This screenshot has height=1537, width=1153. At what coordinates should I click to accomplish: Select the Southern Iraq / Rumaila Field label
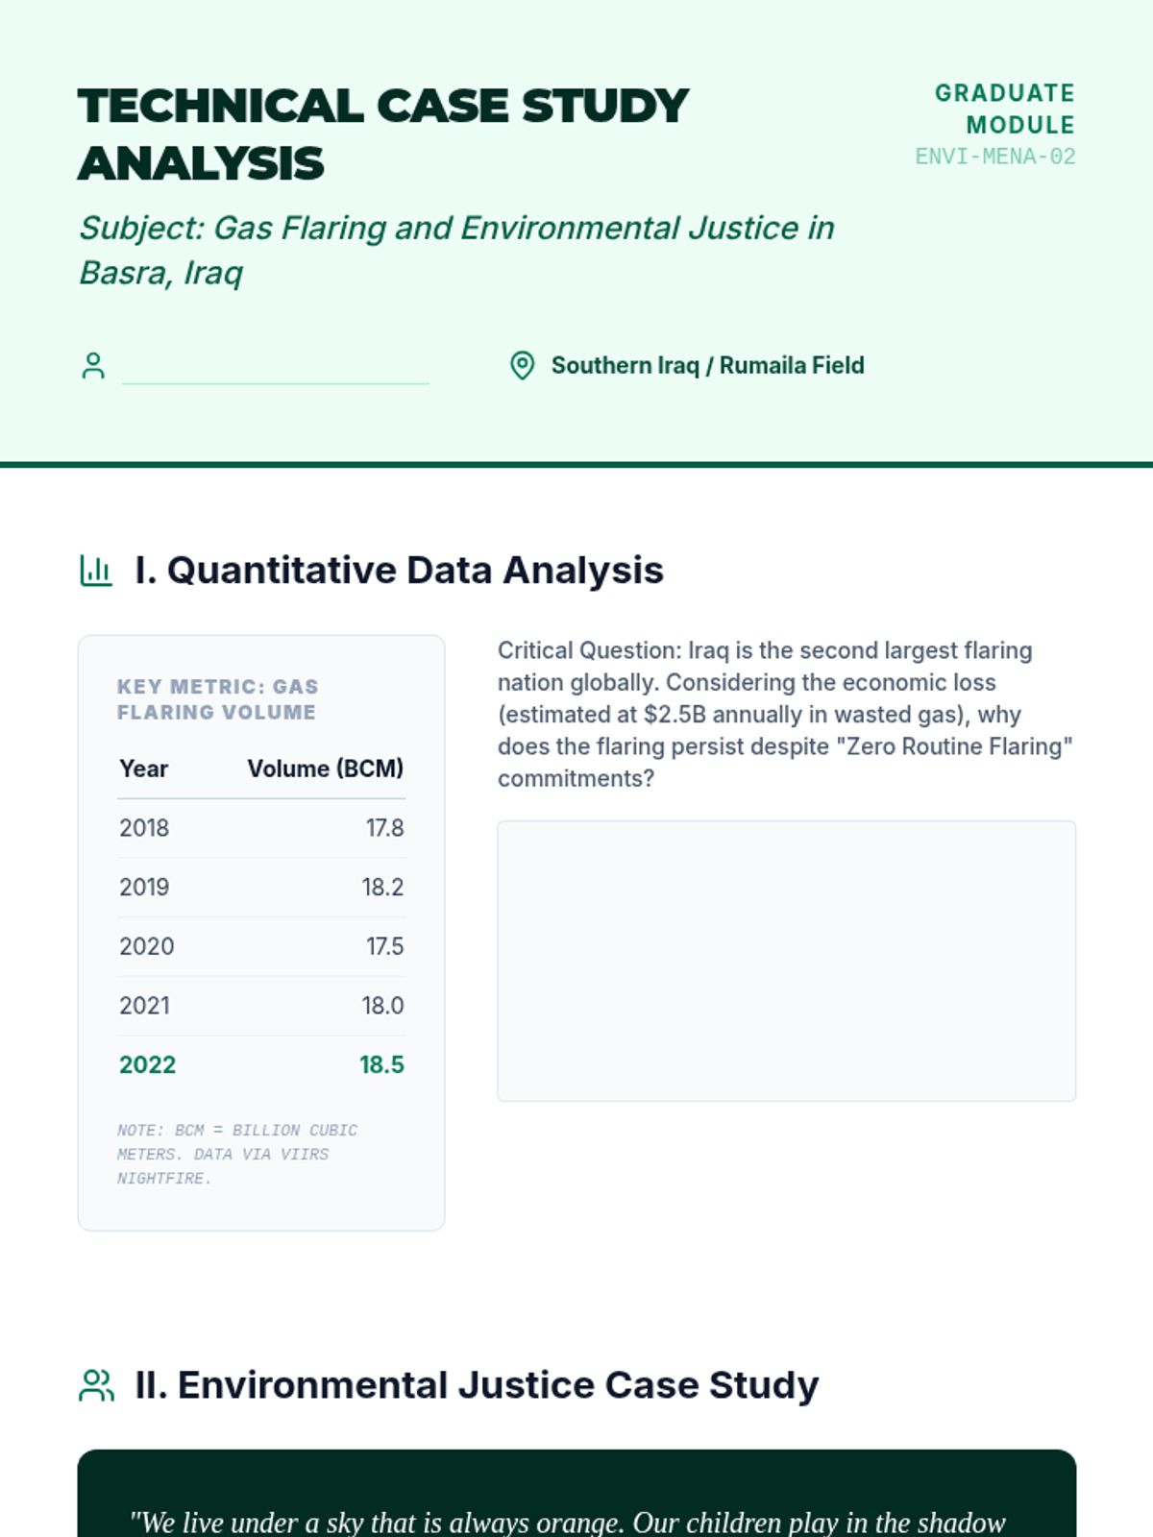click(707, 366)
